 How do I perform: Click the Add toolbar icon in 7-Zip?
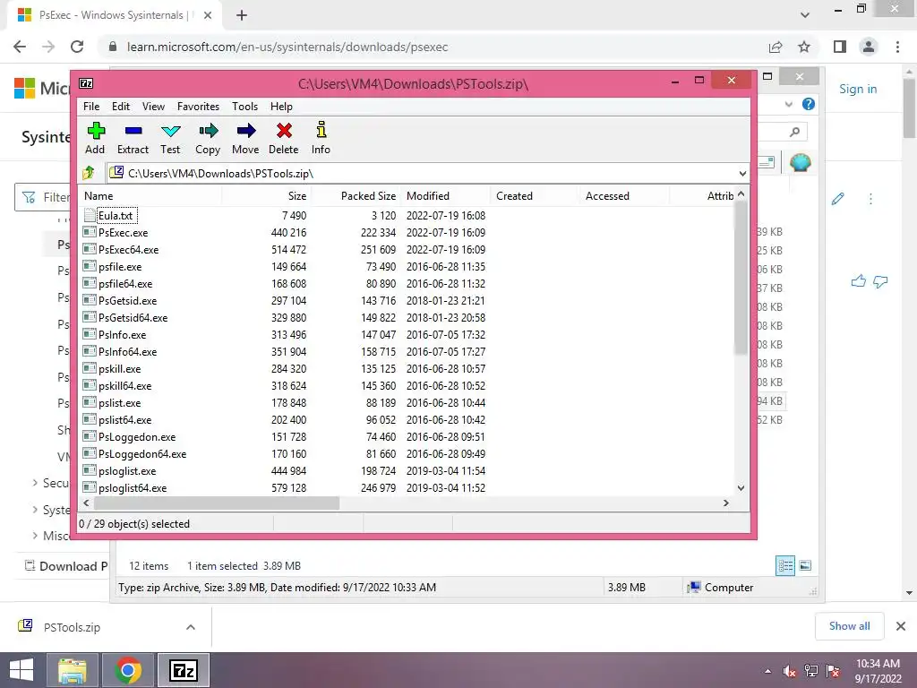(x=95, y=131)
